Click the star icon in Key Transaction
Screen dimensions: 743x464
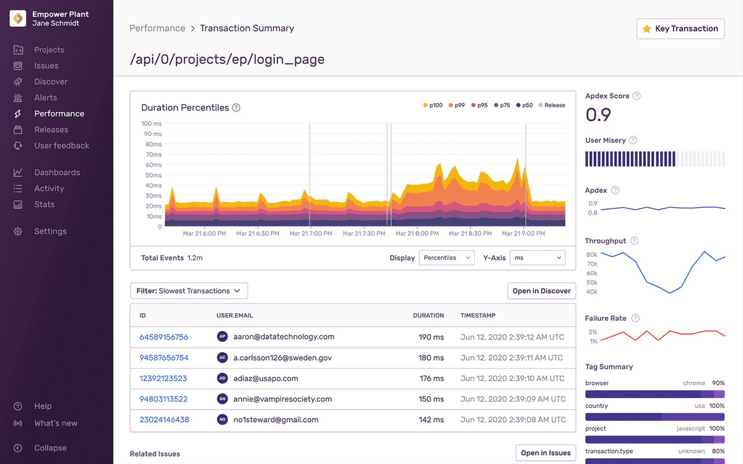pos(647,28)
